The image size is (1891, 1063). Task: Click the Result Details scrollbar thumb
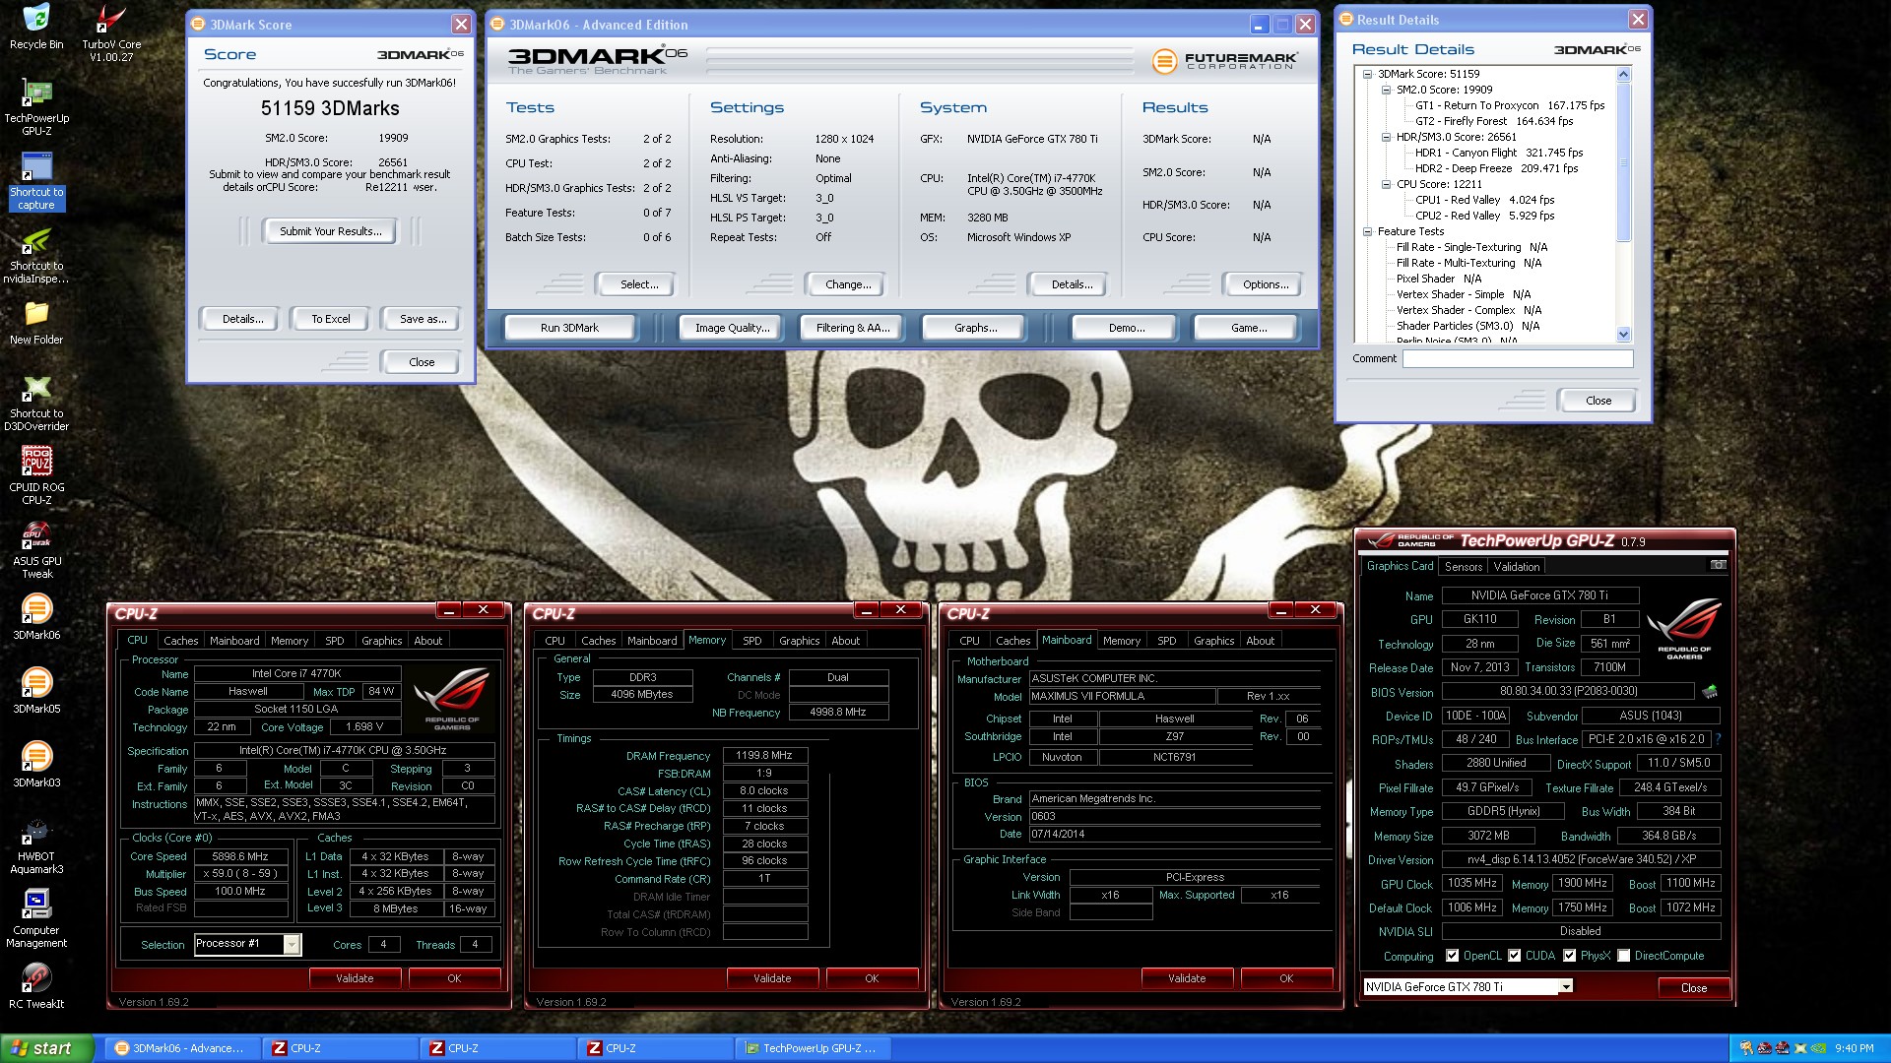1623,161
